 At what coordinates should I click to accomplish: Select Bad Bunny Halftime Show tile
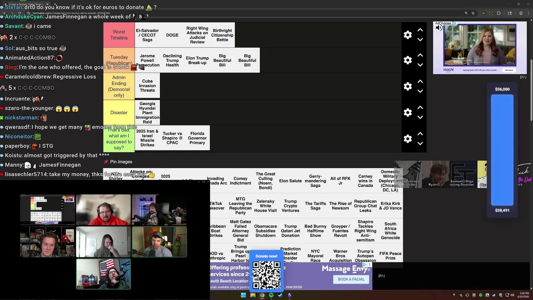315,231
